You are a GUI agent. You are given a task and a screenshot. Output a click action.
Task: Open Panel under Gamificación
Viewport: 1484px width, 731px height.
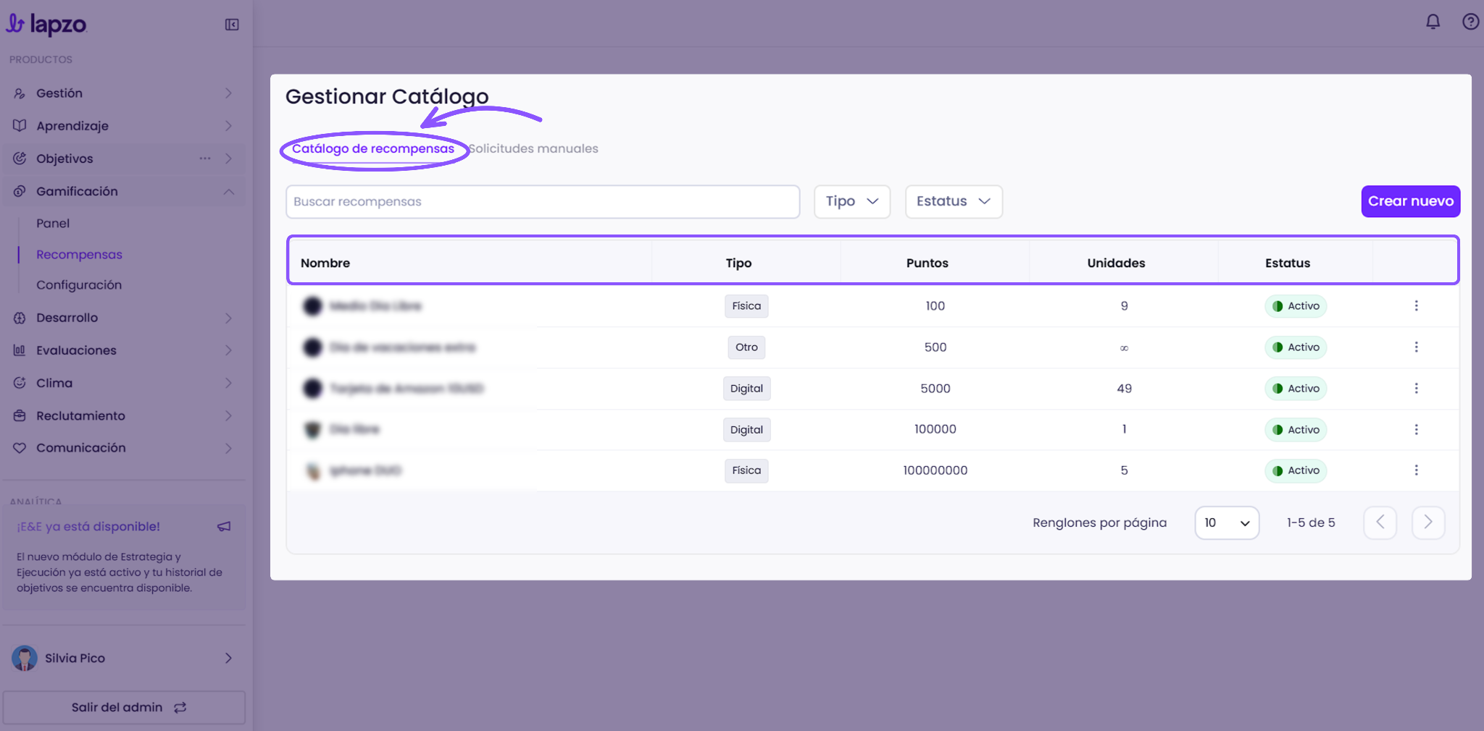[53, 224]
